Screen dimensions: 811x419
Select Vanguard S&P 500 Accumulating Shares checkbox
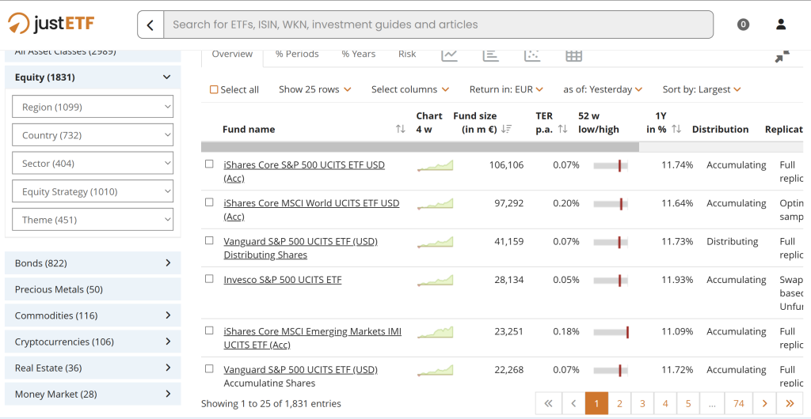coord(209,368)
